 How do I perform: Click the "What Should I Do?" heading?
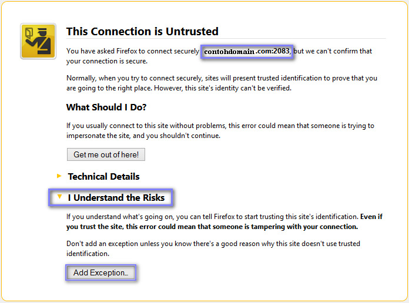click(x=106, y=107)
